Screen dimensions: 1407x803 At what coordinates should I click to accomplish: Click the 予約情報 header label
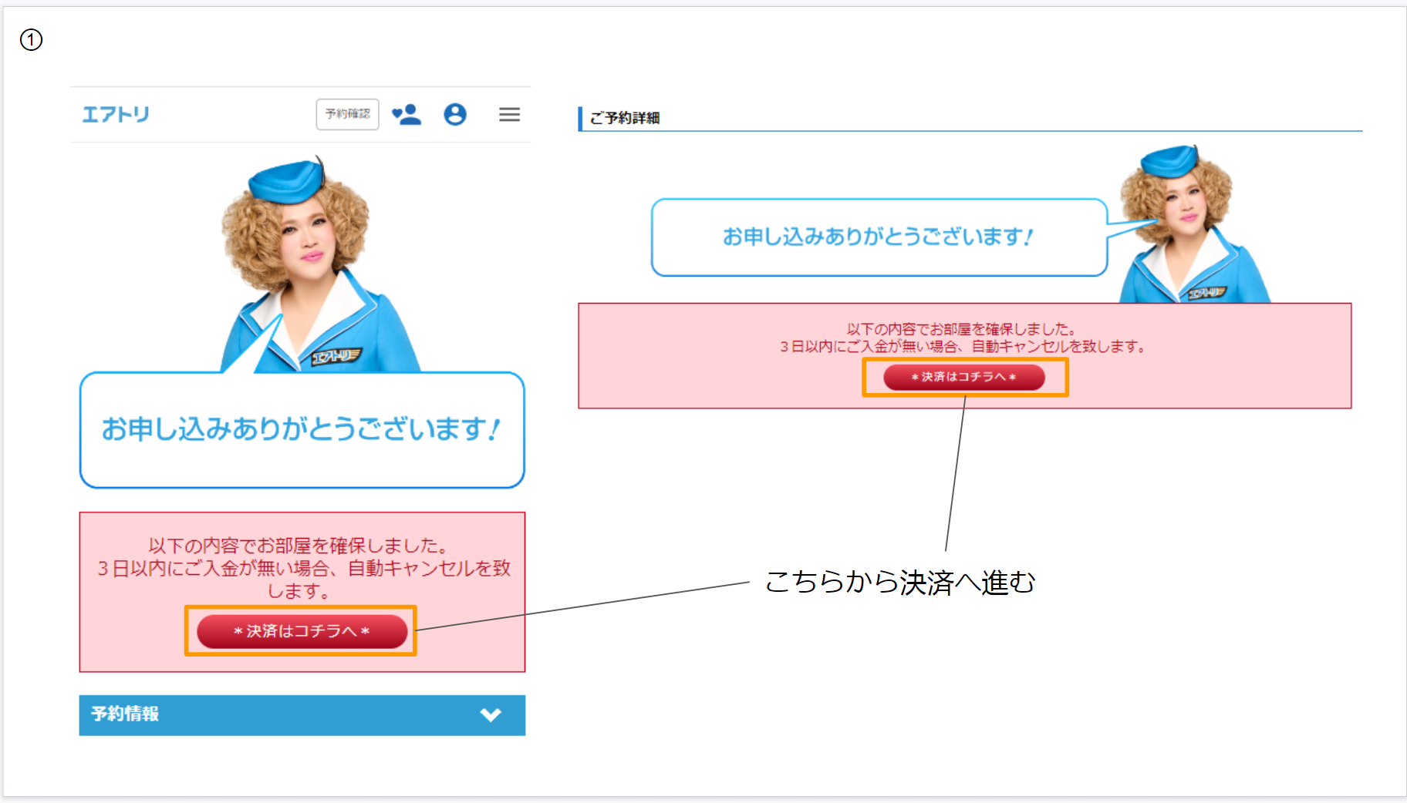(x=125, y=714)
